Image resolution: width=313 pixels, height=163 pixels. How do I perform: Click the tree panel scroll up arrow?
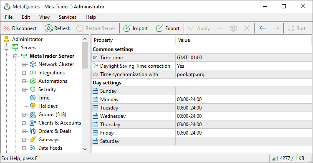(85, 39)
